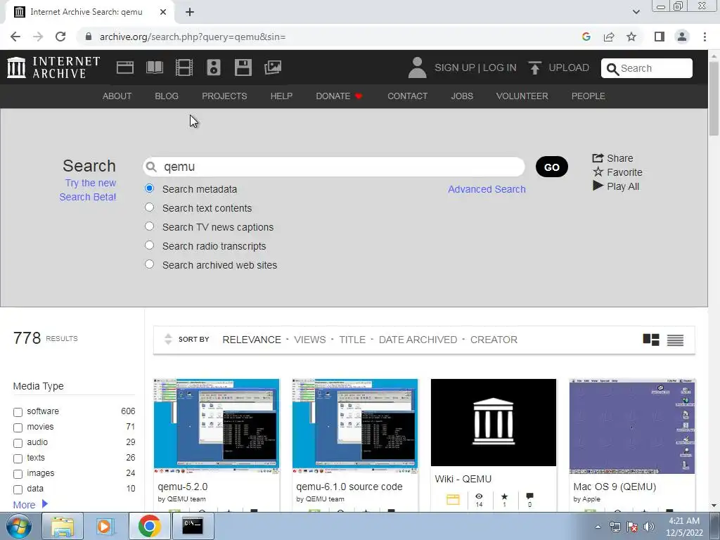Show hidden tray icons arrow
The height and width of the screenshot is (540, 720).
click(x=598, y=527)
